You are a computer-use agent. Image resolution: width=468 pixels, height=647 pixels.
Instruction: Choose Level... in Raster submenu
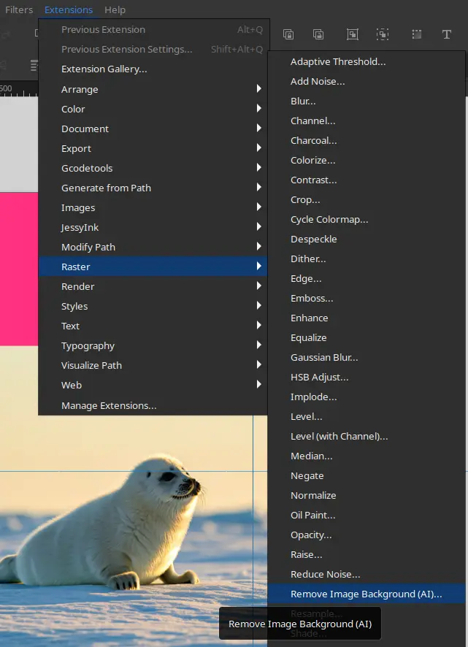tap(367, 417)
